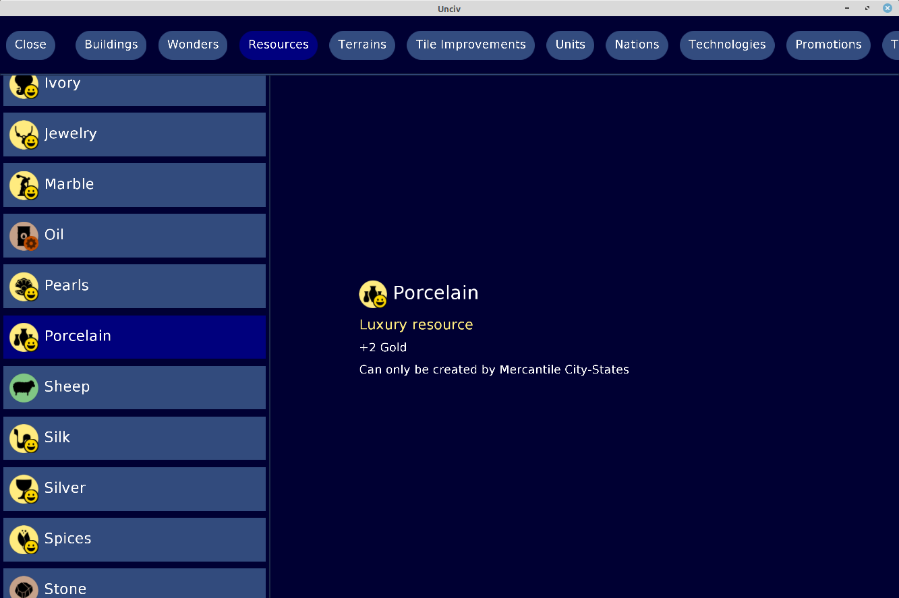Open the Technologies category
Screen dimensions: 899x598
pyautogui.click(x=727, y=45)
